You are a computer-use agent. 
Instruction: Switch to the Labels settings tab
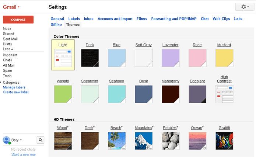74,19
